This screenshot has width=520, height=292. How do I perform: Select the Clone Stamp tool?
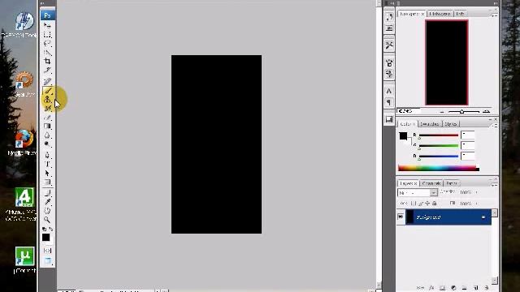pyautogui.click(x=47, y=99)
